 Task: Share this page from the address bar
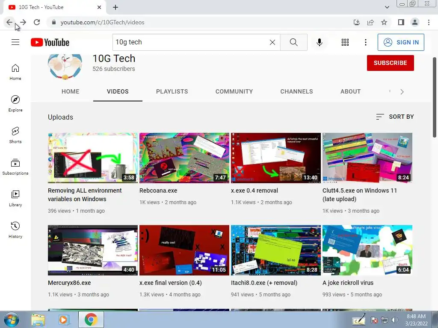[370, 22]
